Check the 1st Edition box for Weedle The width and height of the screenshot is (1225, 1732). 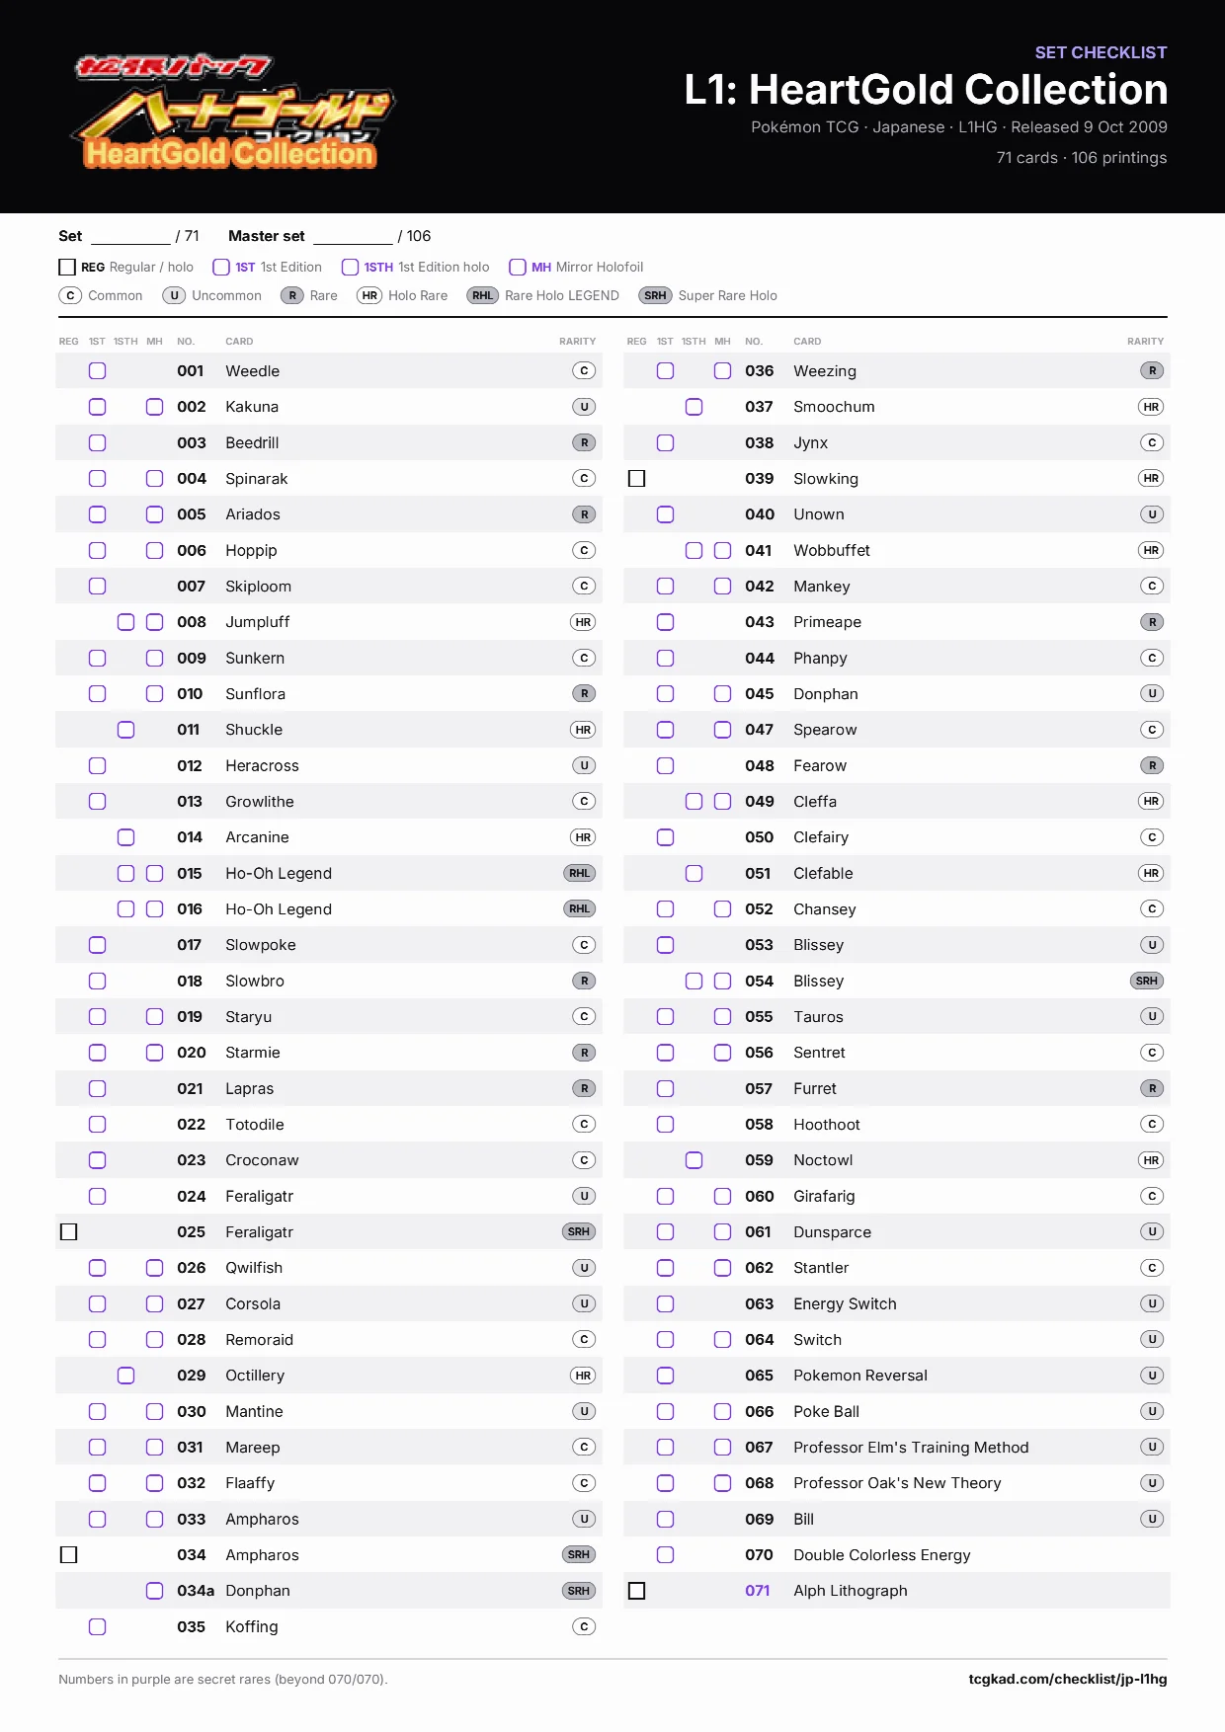click(x=98, y=370)
